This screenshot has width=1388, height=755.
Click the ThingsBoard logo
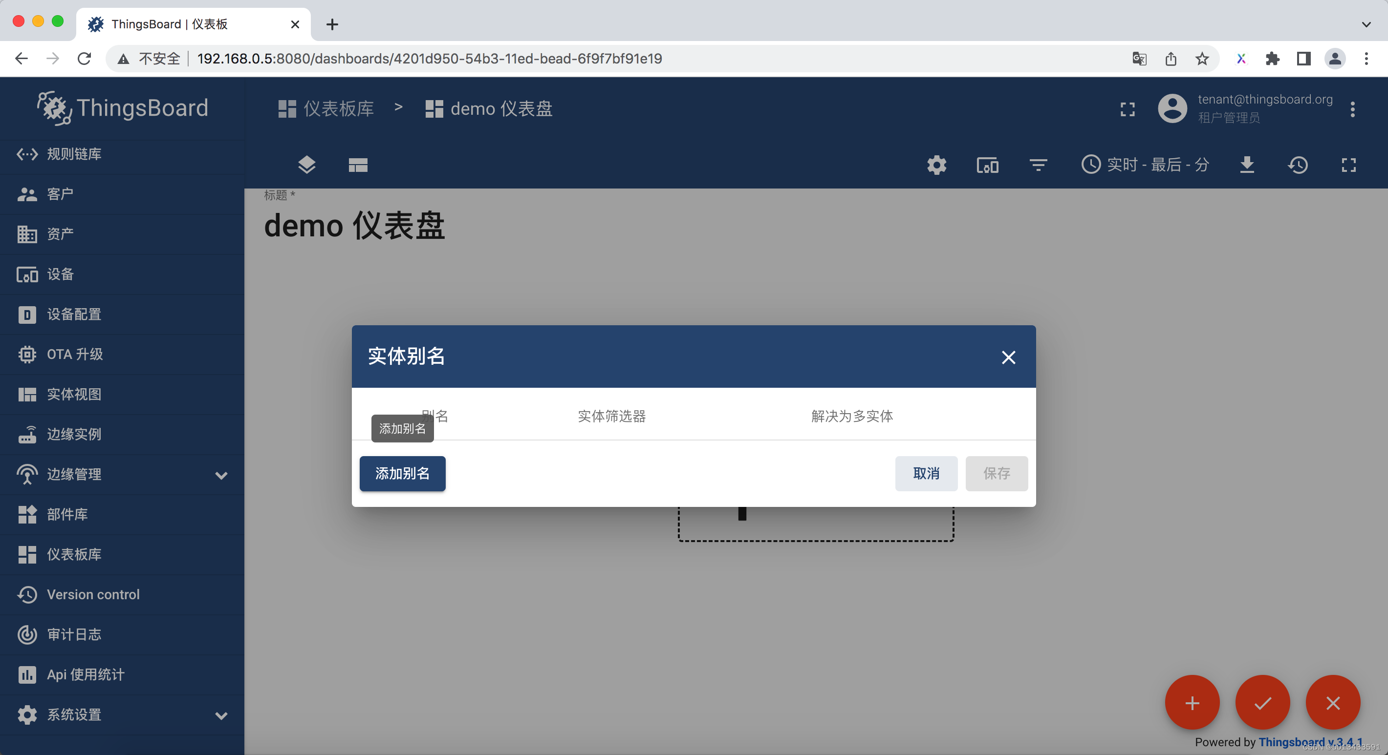[122, 108]
